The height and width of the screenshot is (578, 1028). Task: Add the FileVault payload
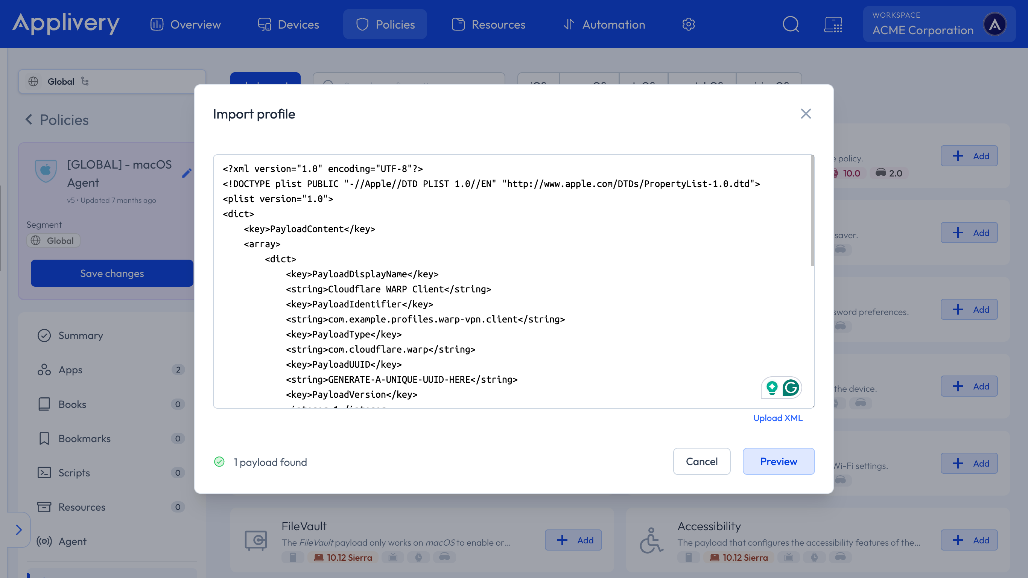(x=573, y=540)
